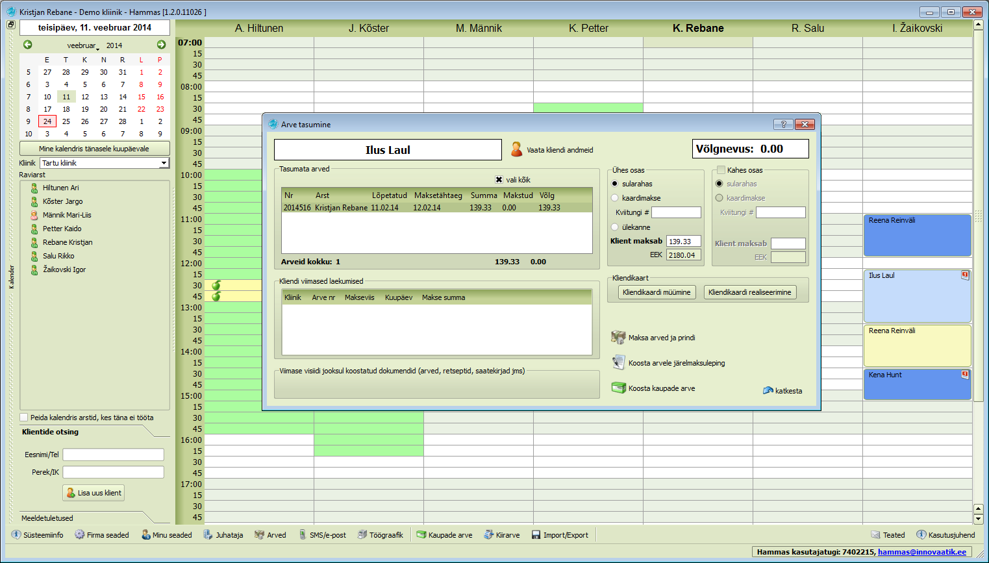989x563 pixels.
Task: Toggle the 'vali kõik' checkbox
Action: click(499, 180)
